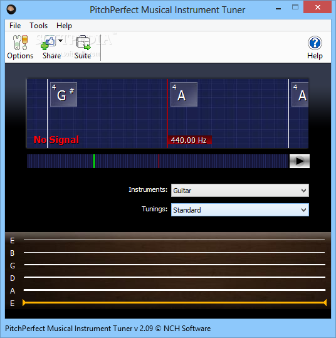Click the center A4 note tile
This screenshot has width=336, height=338.
tap(184, 95)
